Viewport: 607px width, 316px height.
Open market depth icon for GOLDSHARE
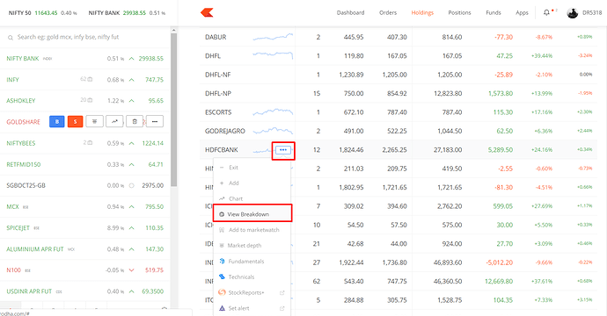[94, 121]
